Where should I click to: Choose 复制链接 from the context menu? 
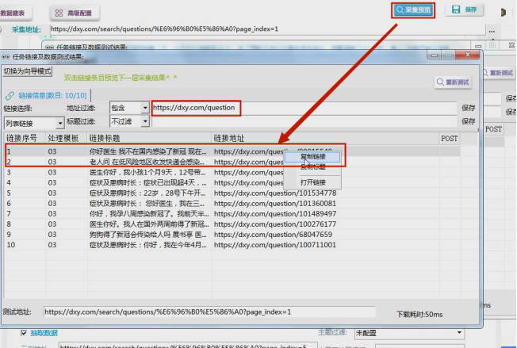point(312,156)
